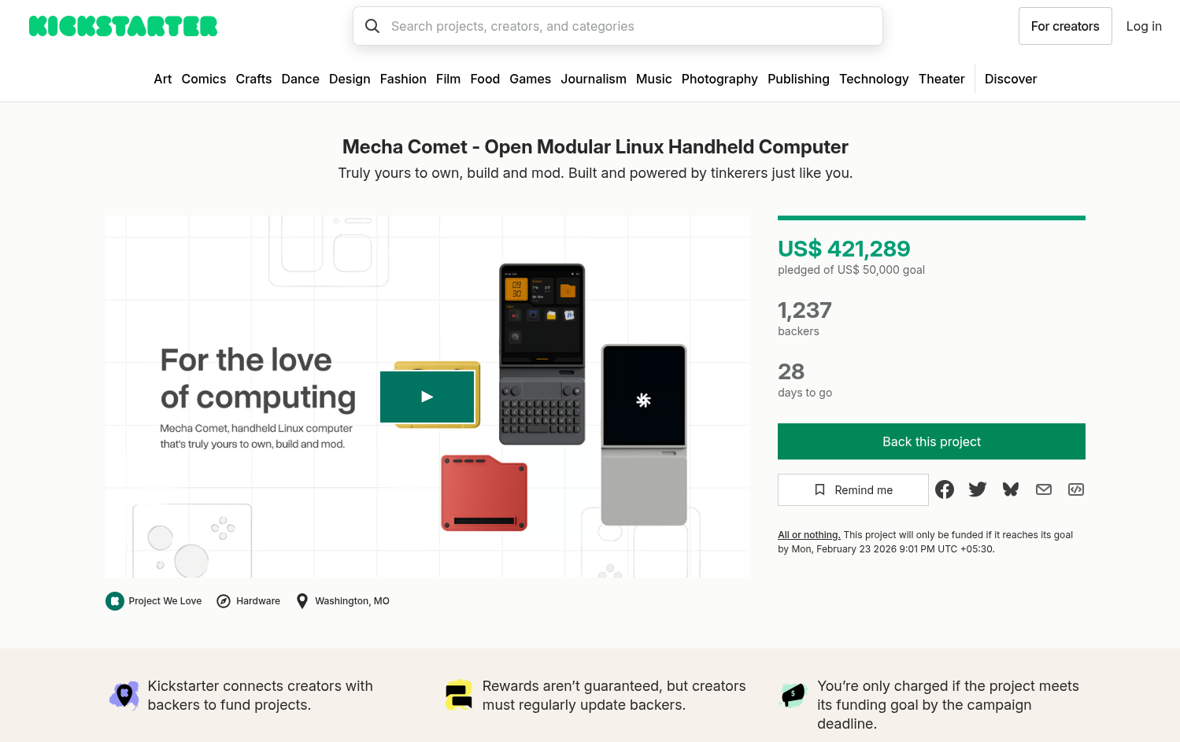
Task: Click the search magnifier icon
Action: 372,26
